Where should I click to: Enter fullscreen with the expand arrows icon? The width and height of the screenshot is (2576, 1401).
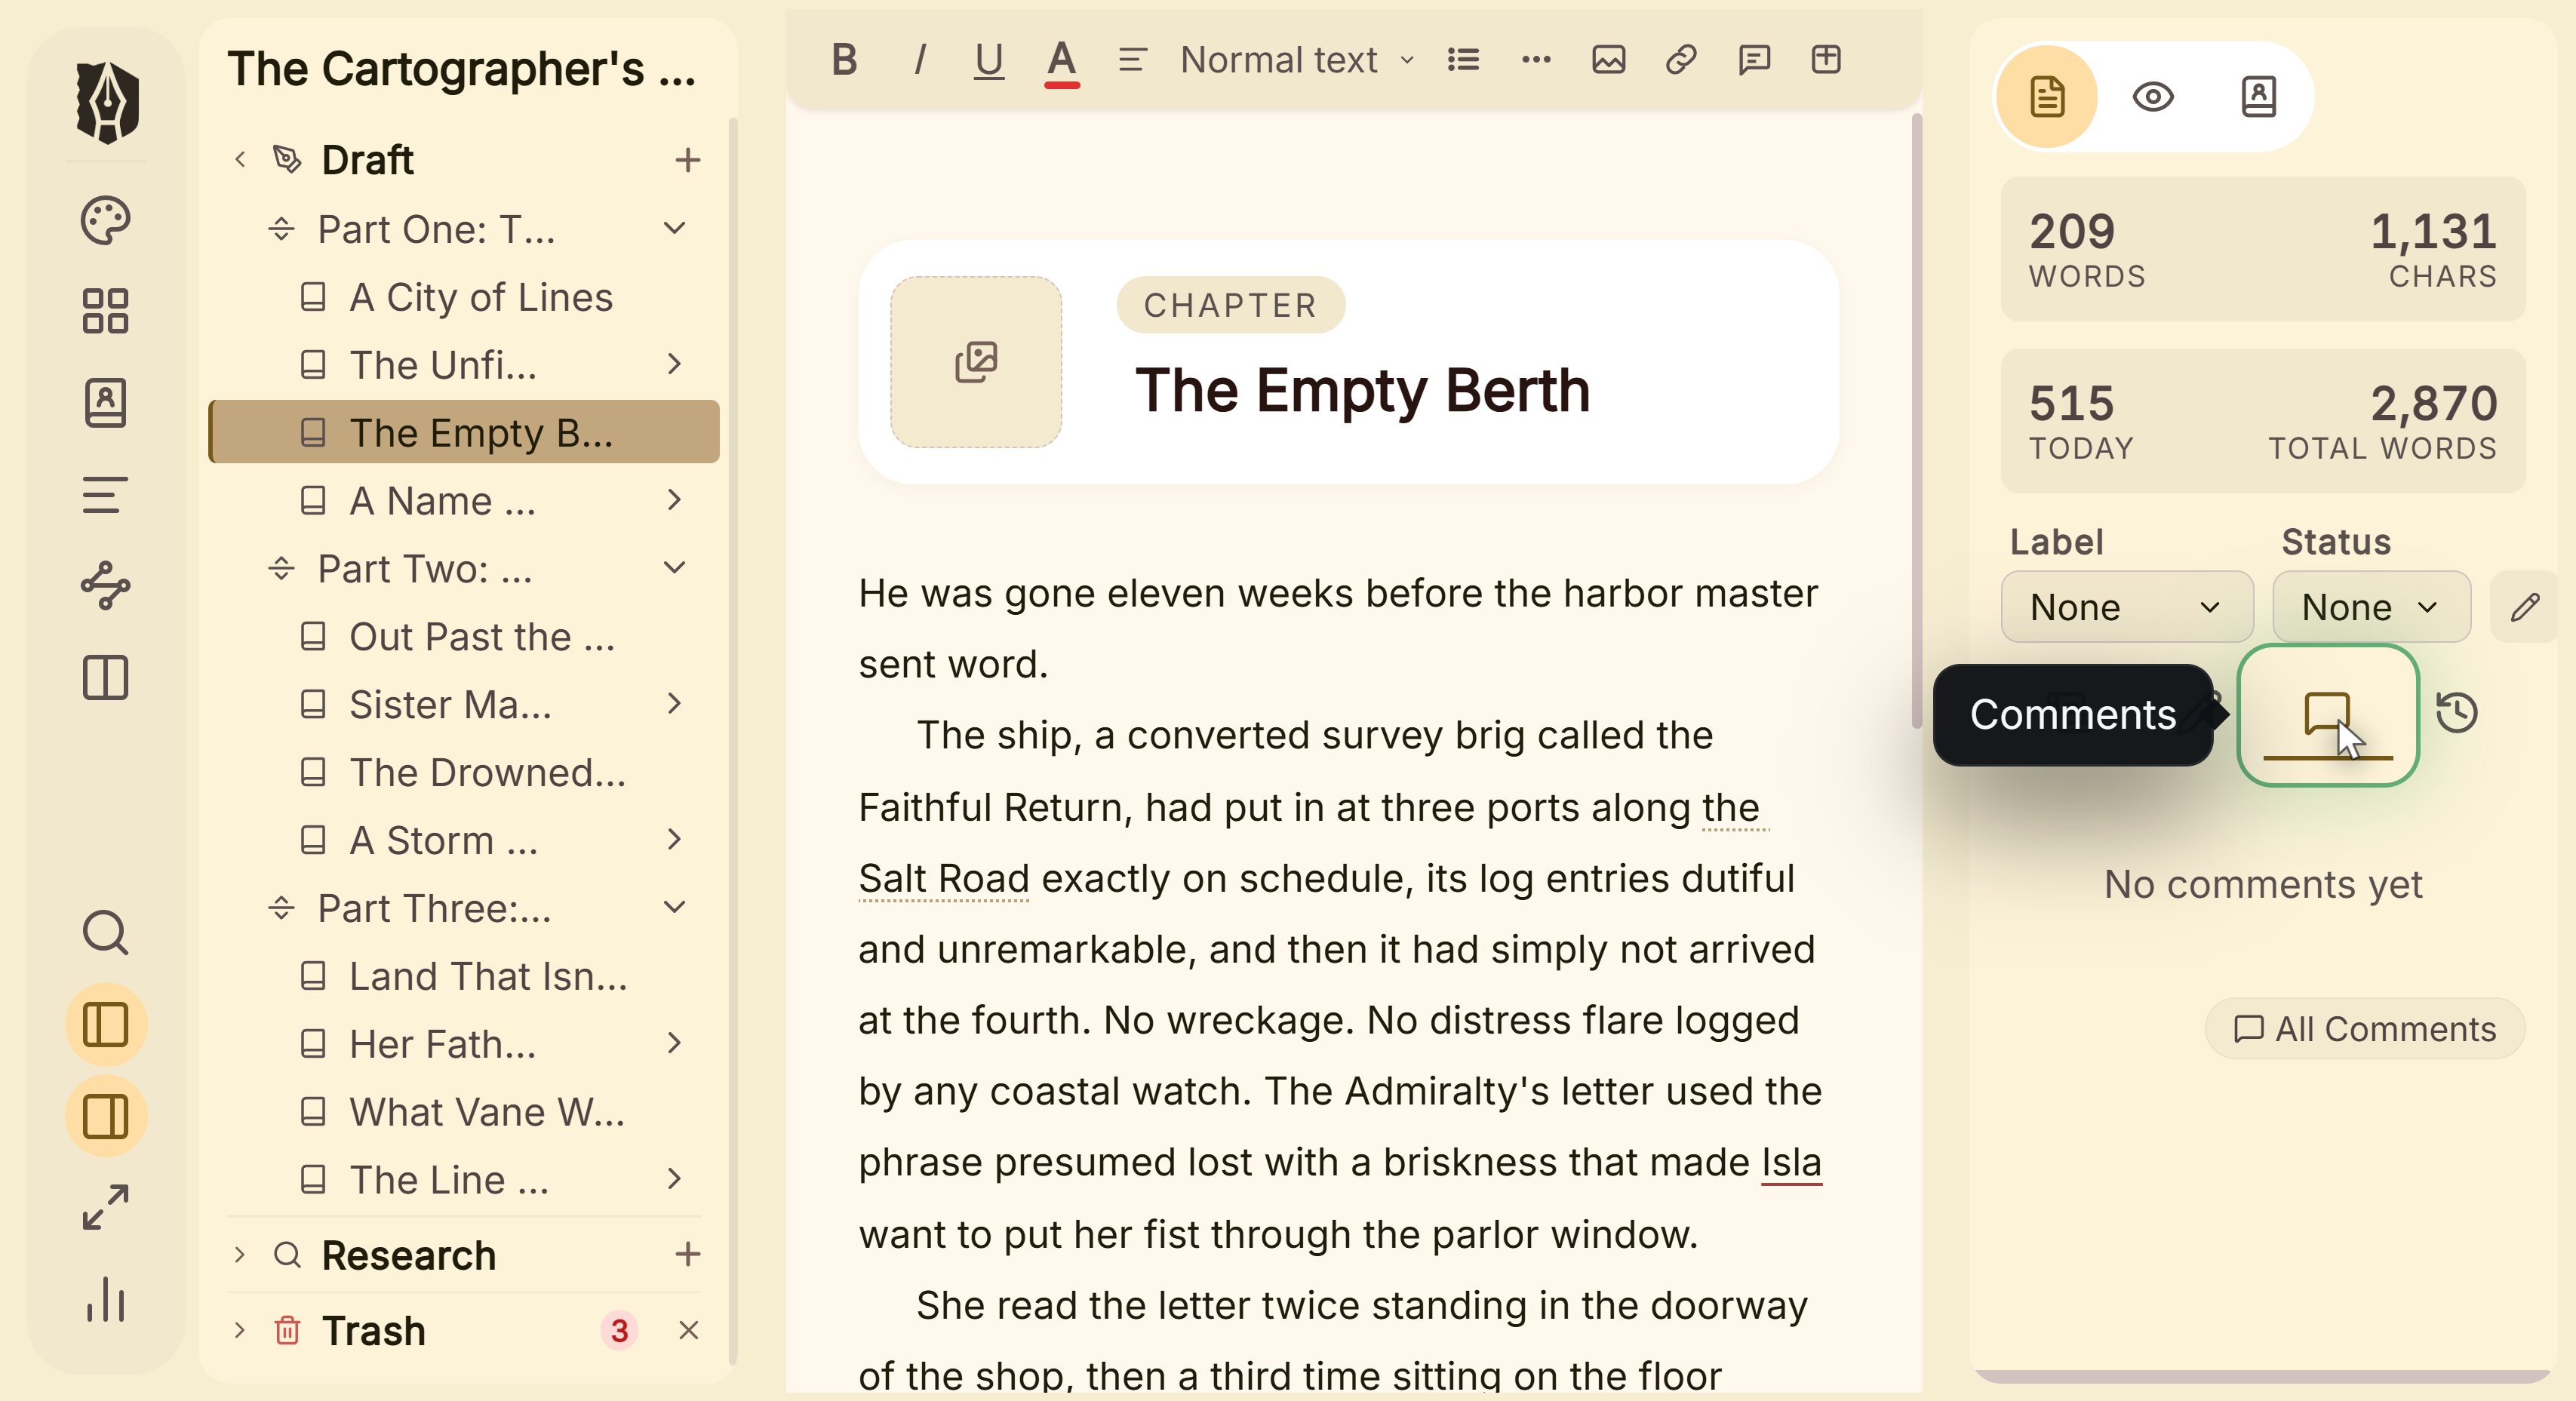106,1207
